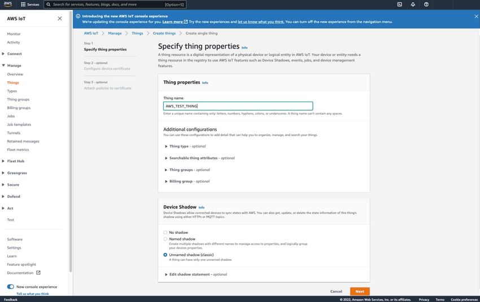
Task: Open Info link beside Specify thing properties
Action: (x=245, y=48)
